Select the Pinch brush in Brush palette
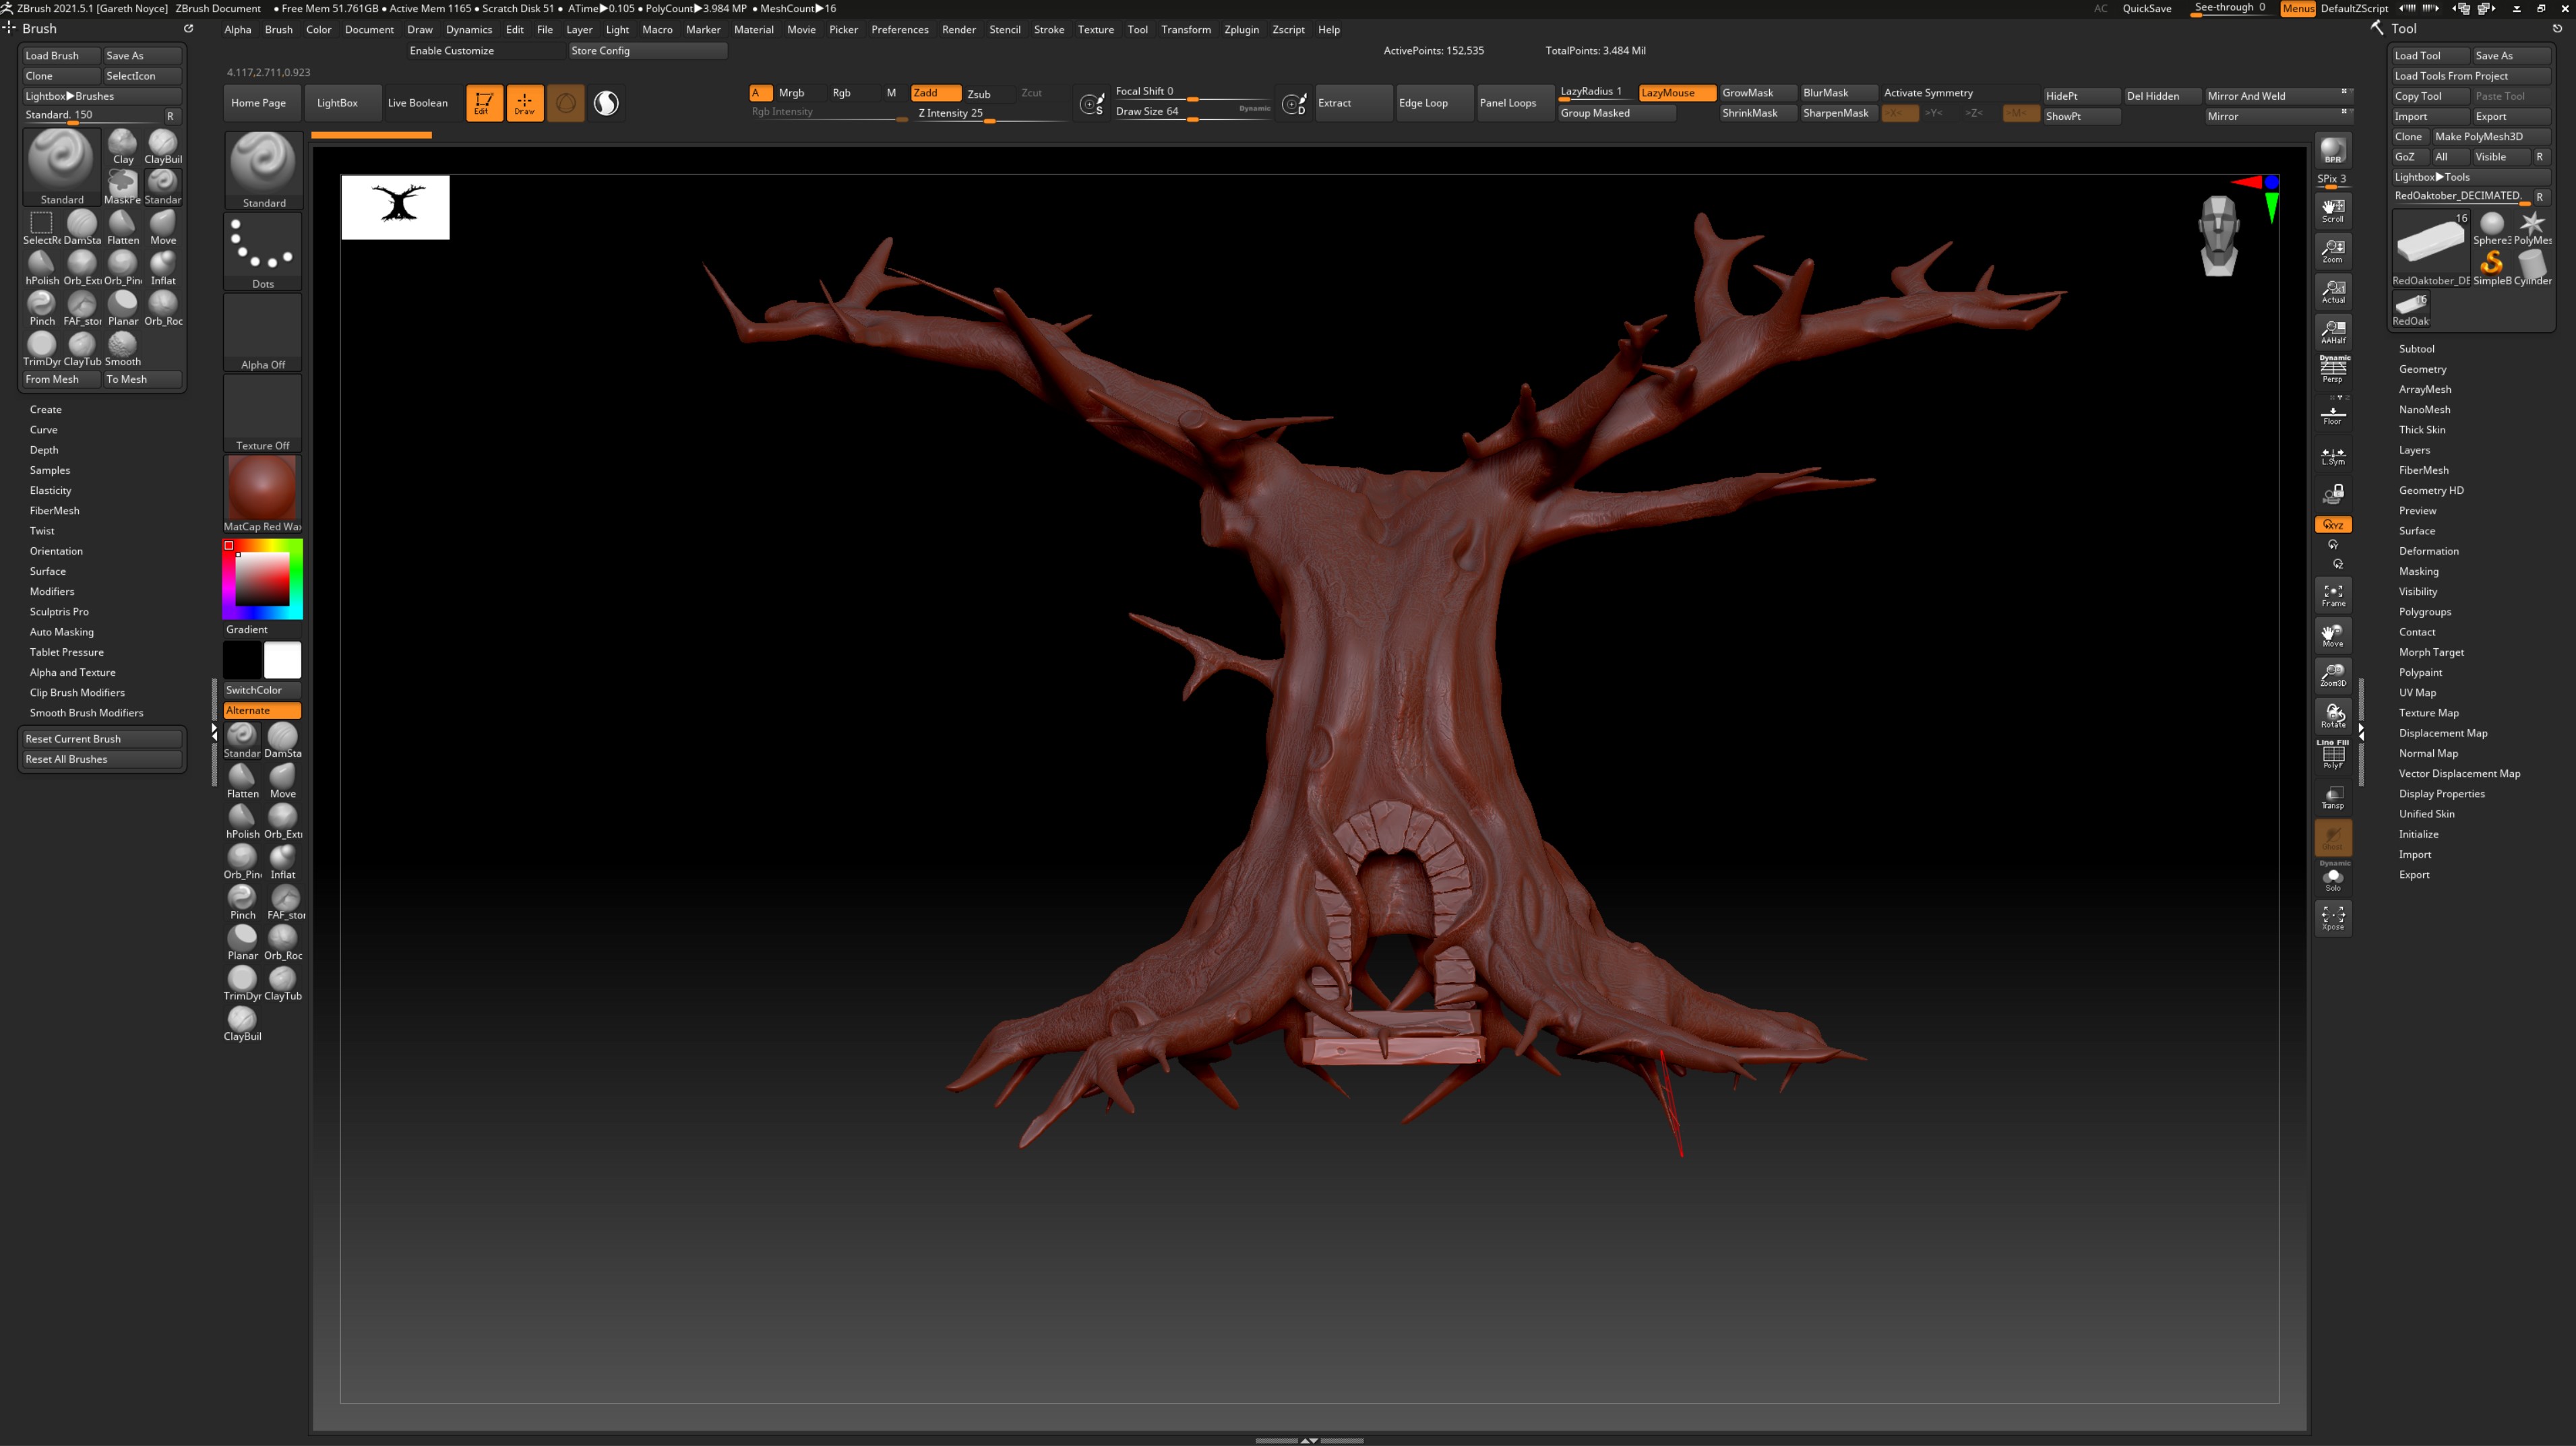 [x=42, y=308]
